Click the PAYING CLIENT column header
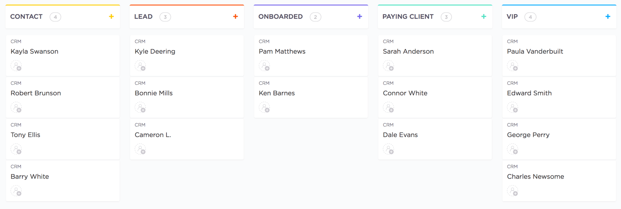Viewport: 621px width, 209px height. (408, 16)
